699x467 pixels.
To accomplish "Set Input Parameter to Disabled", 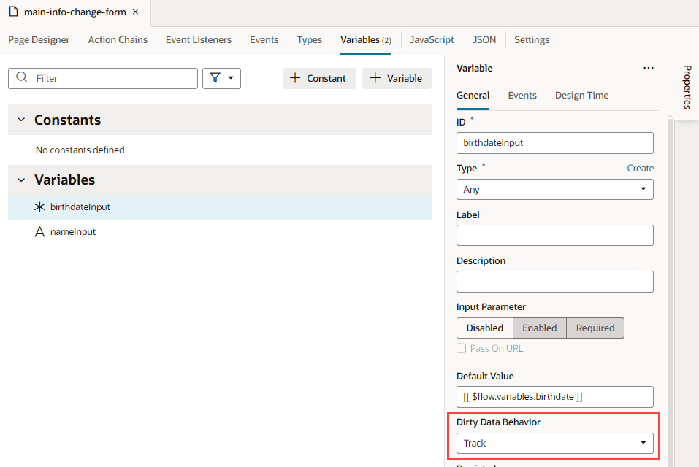I will point(484,328).
